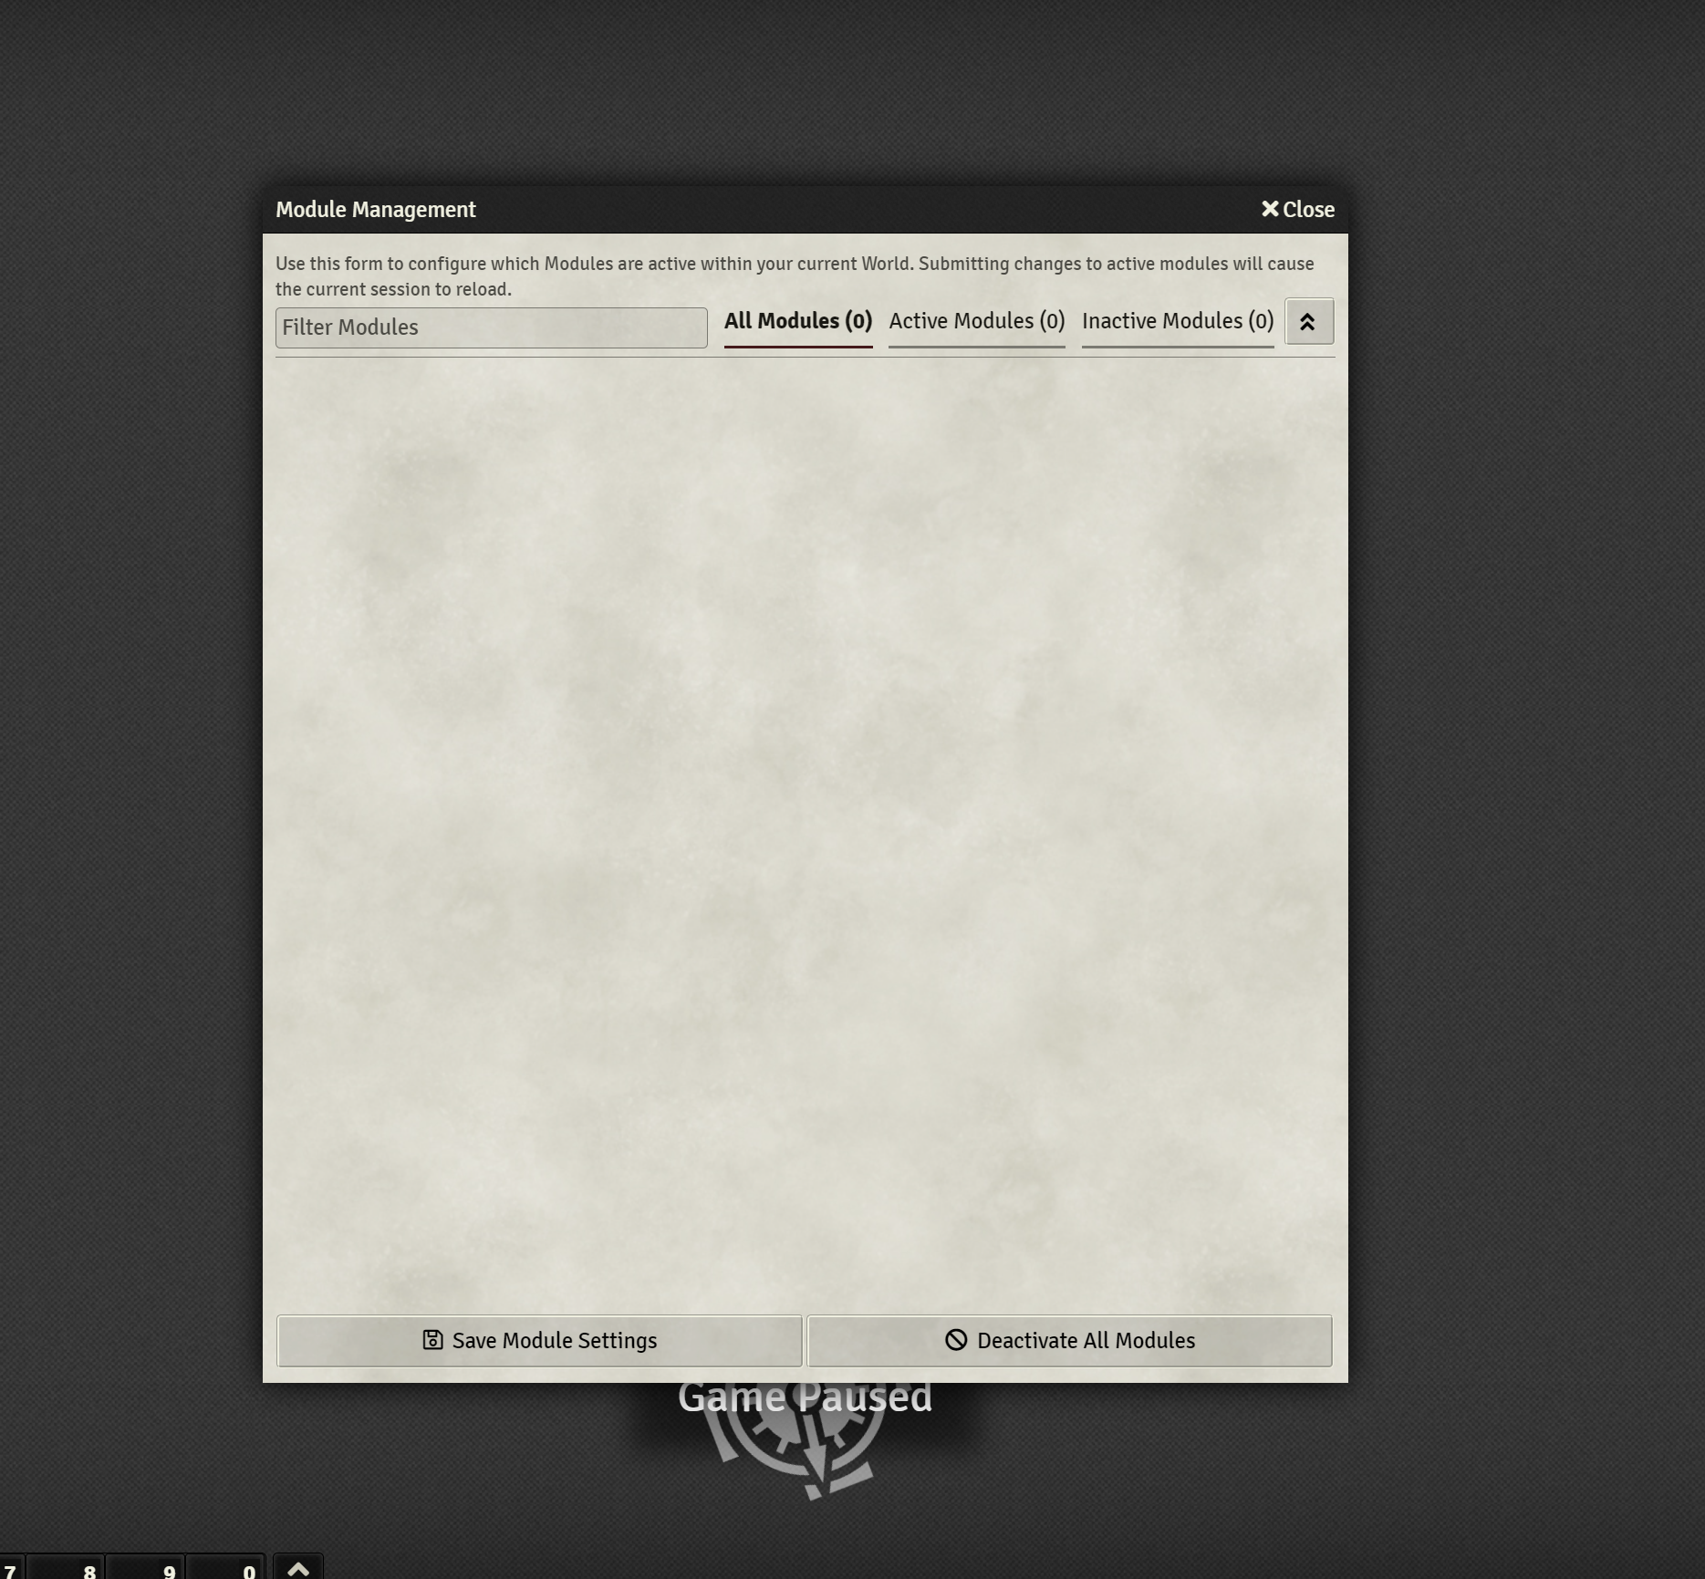Close the Module Management window

(x=1297, y=210)
